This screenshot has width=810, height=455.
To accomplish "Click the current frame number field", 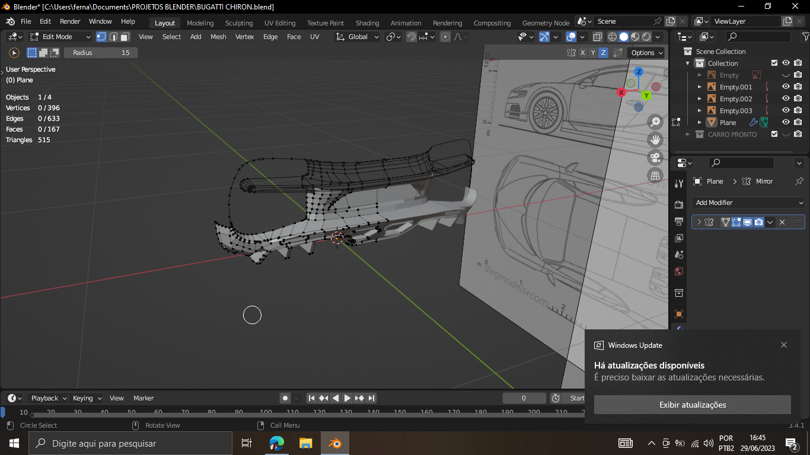I will [x=524, y=398].
